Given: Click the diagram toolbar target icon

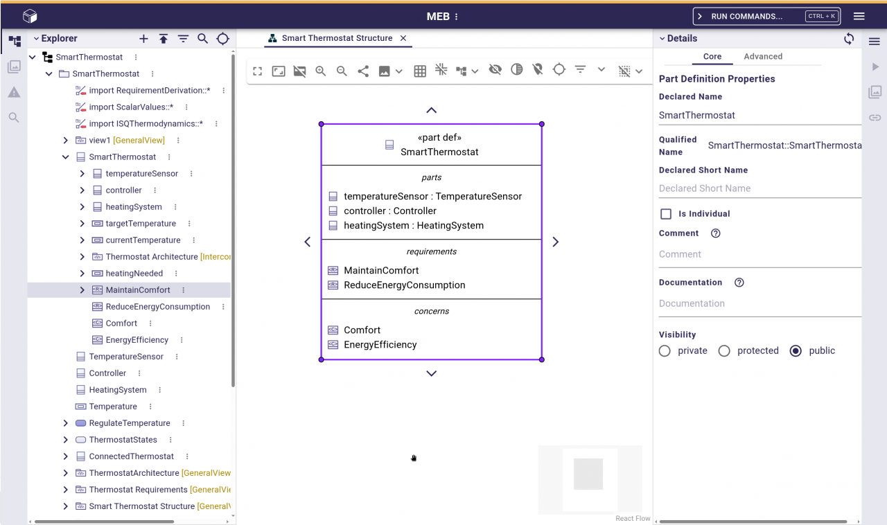Looking at the screenshot, I should (559, 69).
